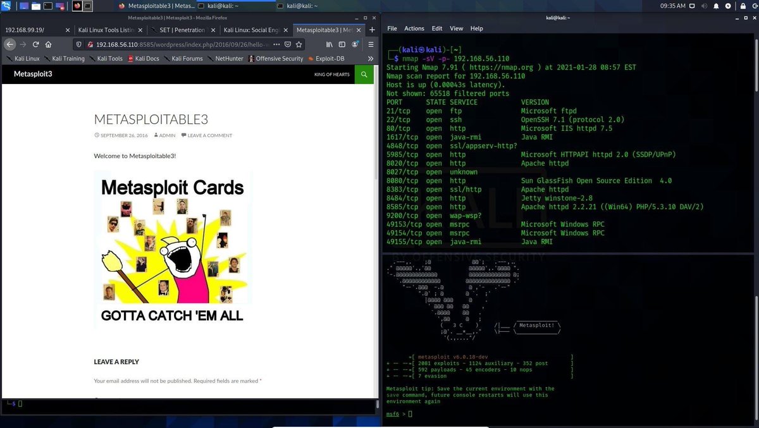Close the 192.168.99.19 tab
759x428 pixels.
(x=67, y=30)
